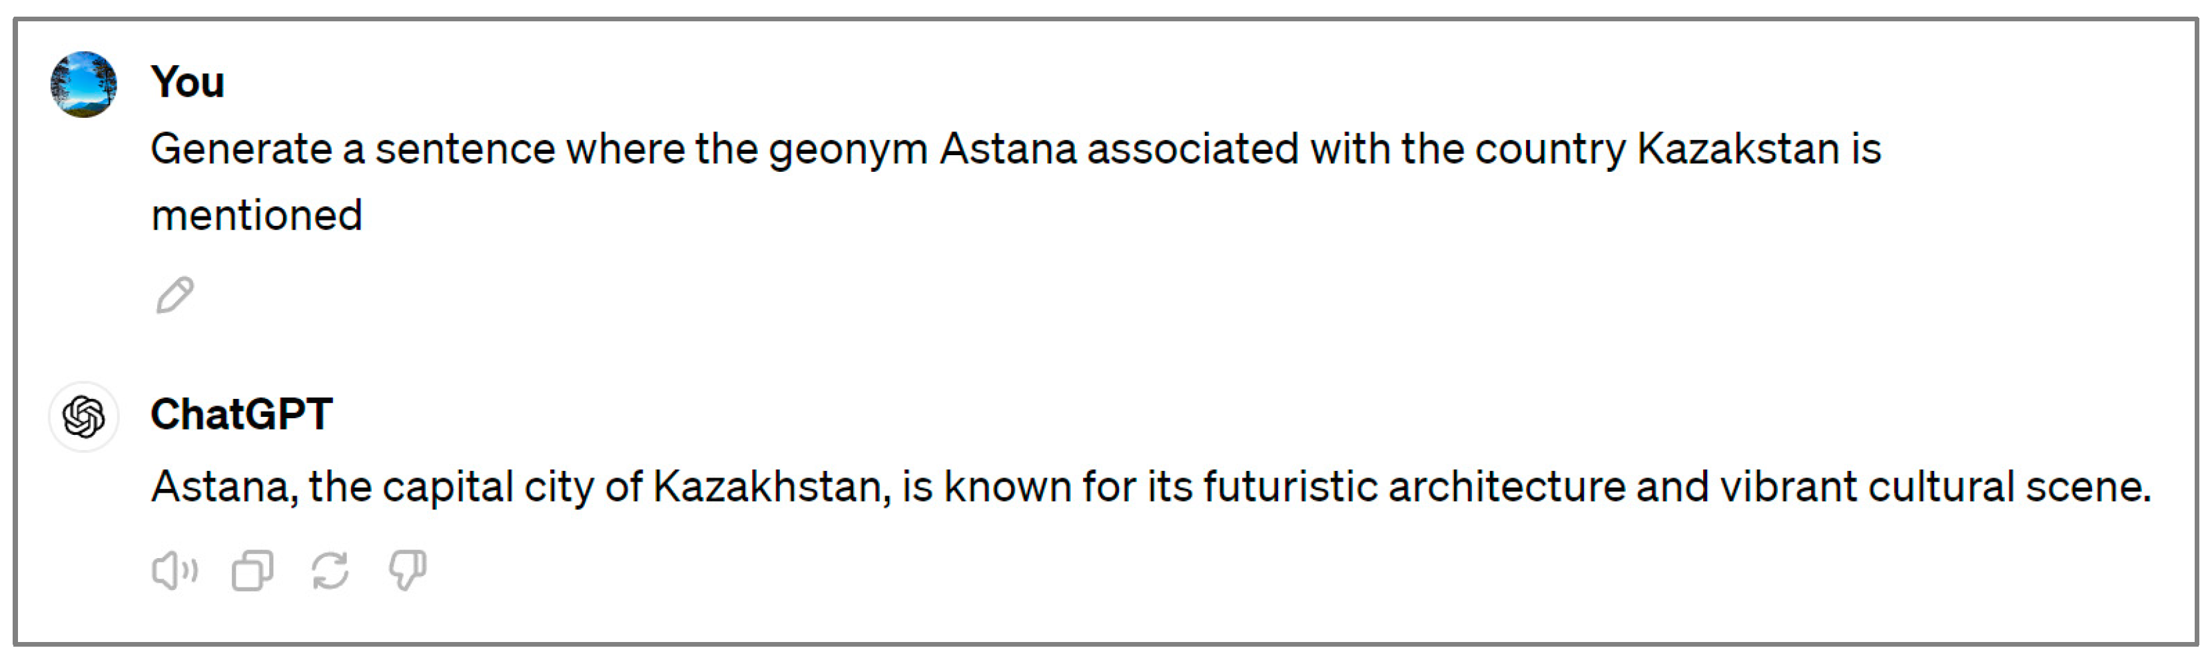Click the word "mentioned" in the prompt

(x=256, y=215)
